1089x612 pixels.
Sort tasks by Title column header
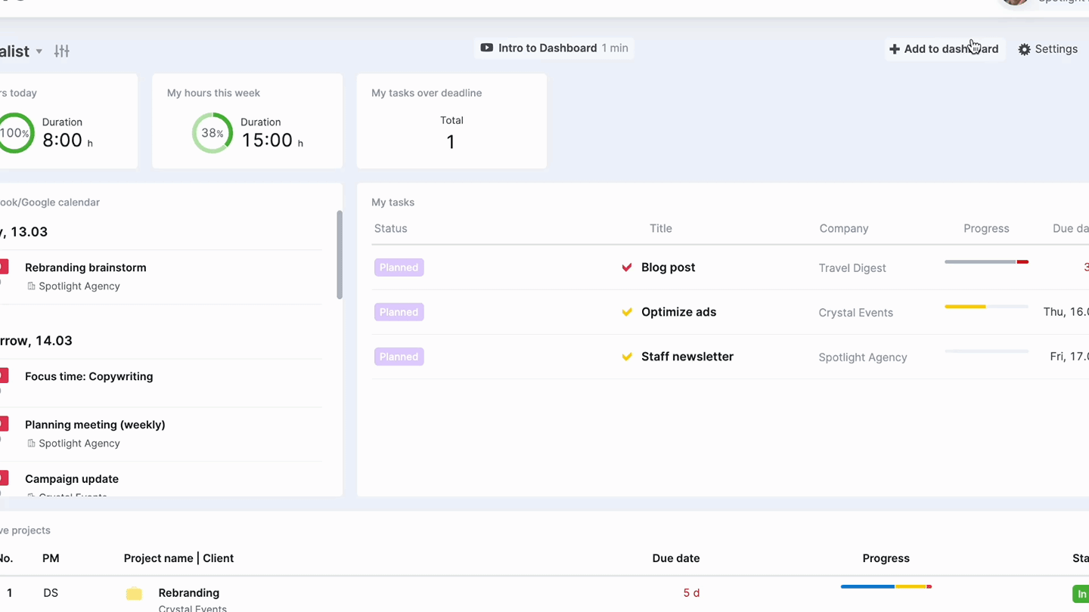tap(660, 228)
